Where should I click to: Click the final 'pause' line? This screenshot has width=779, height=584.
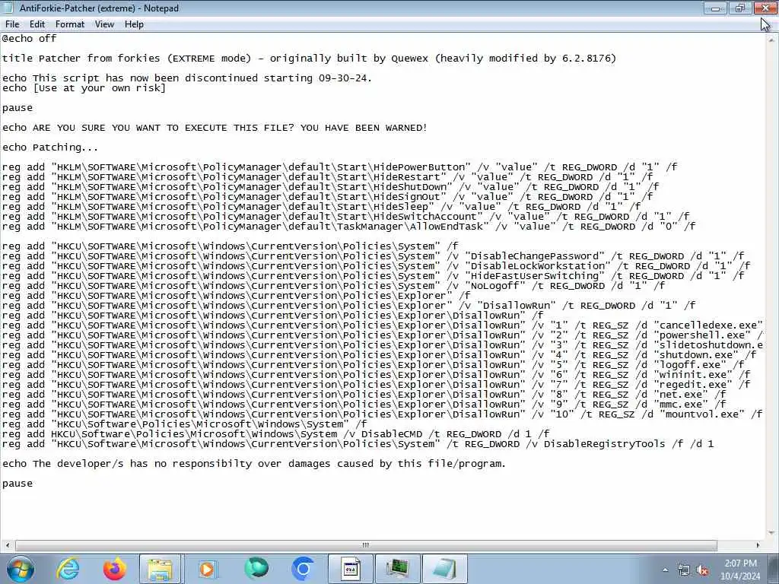(x=17, y=484)
